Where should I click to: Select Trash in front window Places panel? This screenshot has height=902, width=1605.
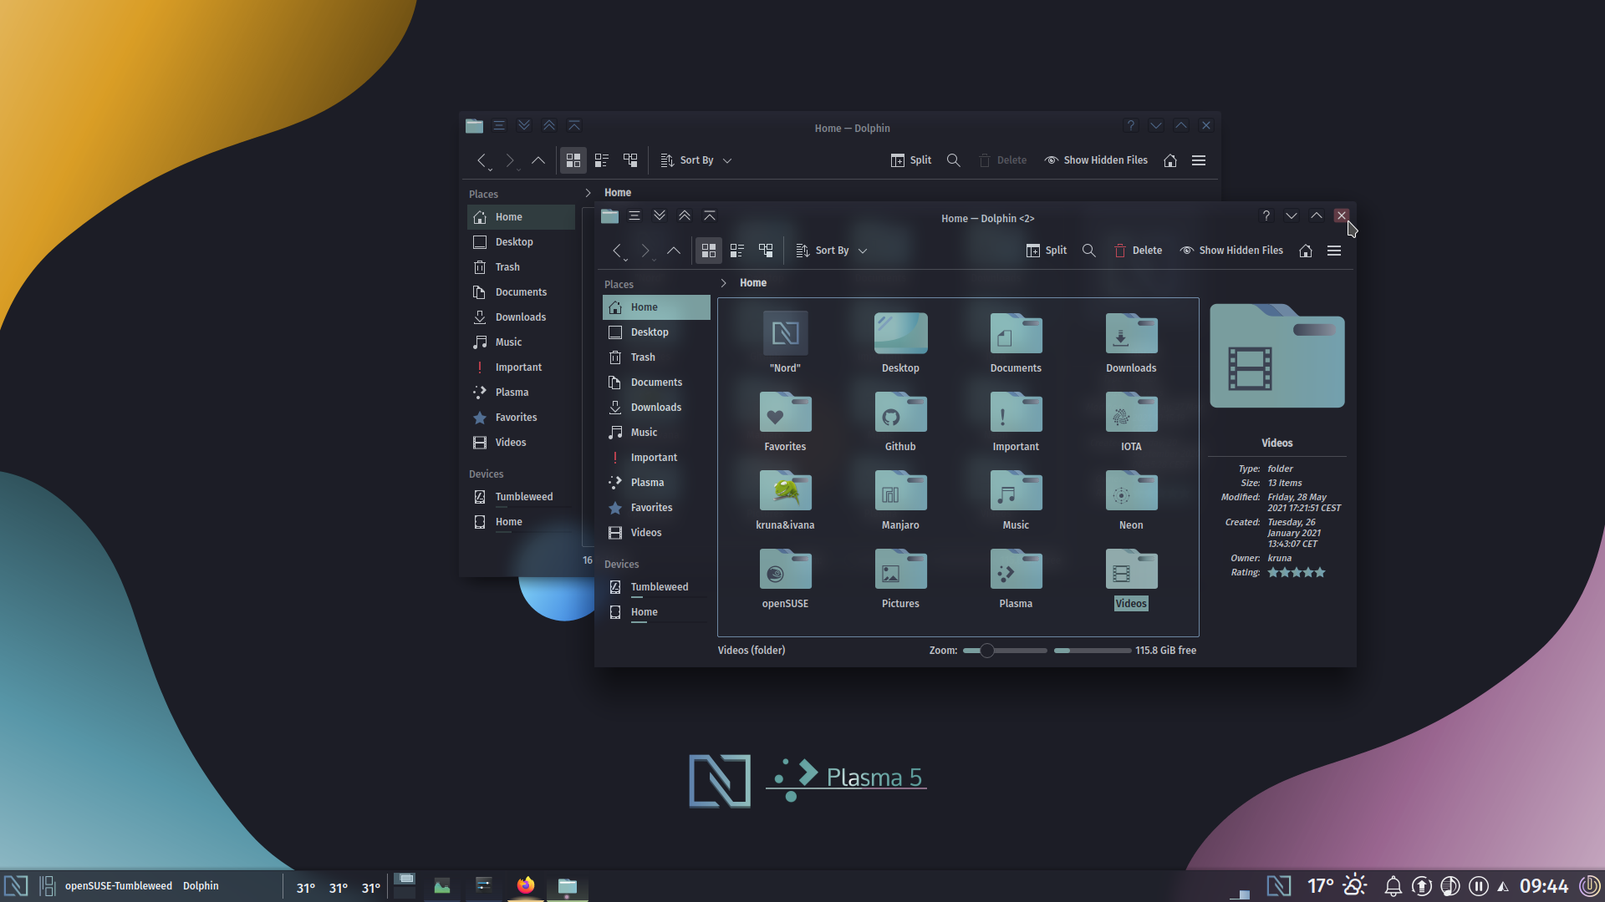coord(656,357)
